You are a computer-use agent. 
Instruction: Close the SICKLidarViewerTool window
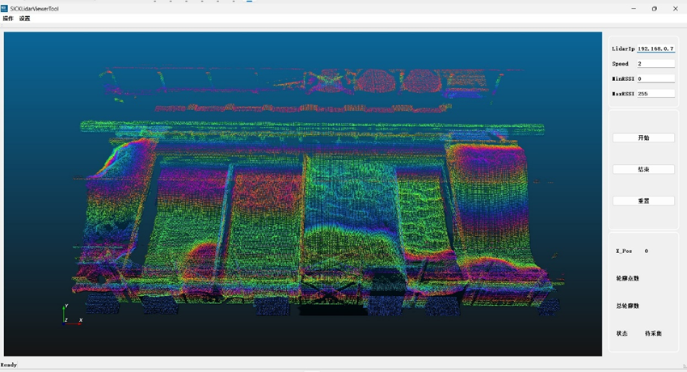point(675,8)
